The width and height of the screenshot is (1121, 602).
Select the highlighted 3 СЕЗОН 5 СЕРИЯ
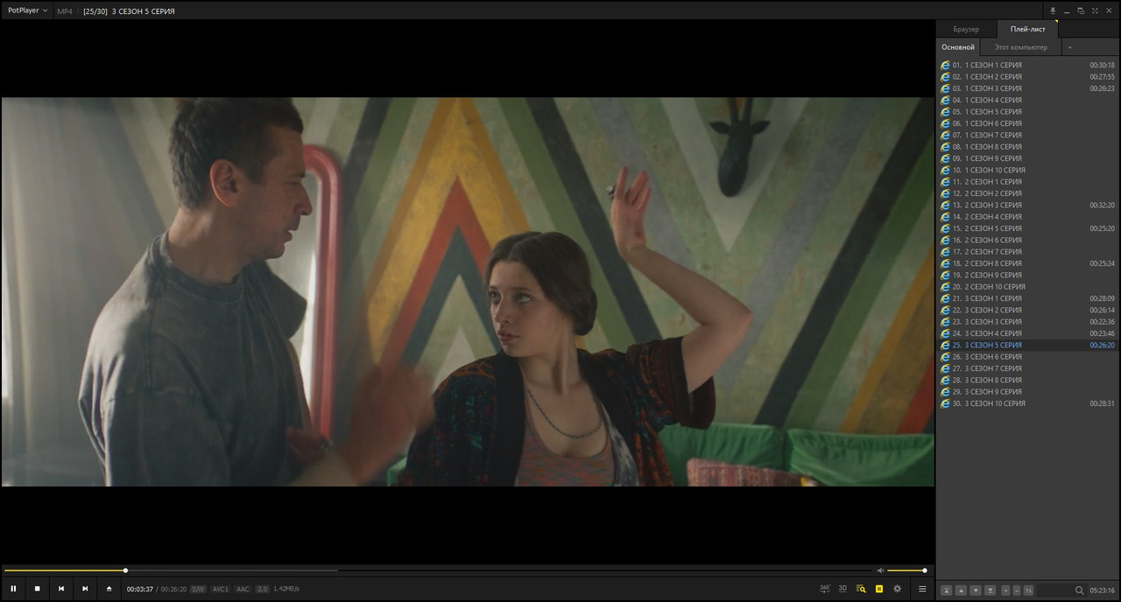tap(1027, 345)
